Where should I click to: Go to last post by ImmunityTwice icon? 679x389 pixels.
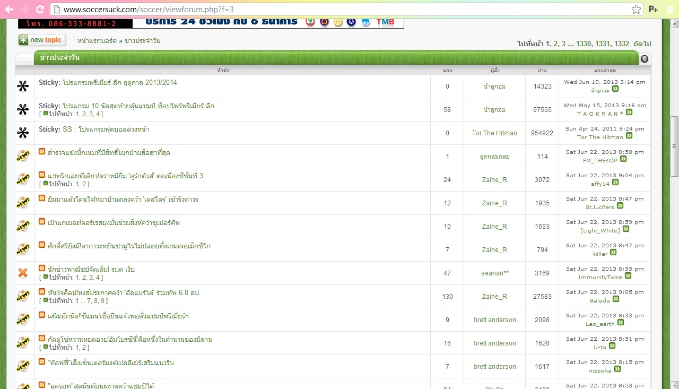point(628,276)
